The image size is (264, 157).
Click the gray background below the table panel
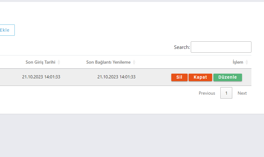click(x=132, y=135)
